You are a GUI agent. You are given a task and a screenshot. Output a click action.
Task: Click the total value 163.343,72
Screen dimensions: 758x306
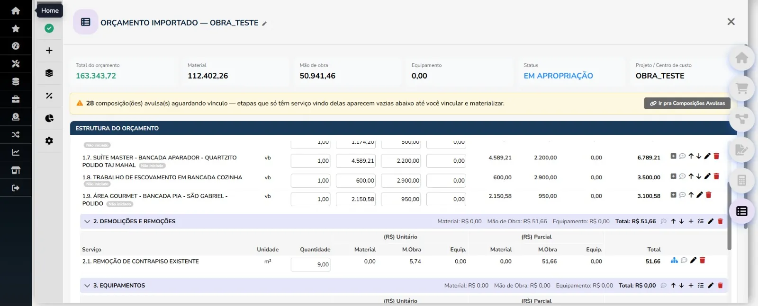pyautogui.click(x=96, y=76)
